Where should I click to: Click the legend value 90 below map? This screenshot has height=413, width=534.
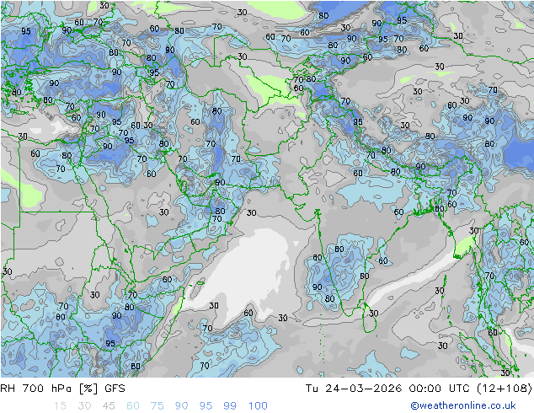(x=181, y=406)
